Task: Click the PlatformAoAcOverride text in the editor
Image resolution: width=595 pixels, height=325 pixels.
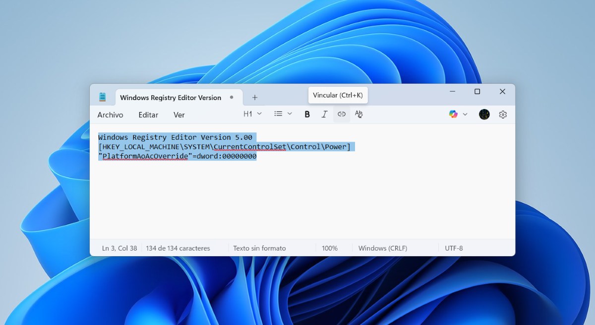Action: [145, 156]
